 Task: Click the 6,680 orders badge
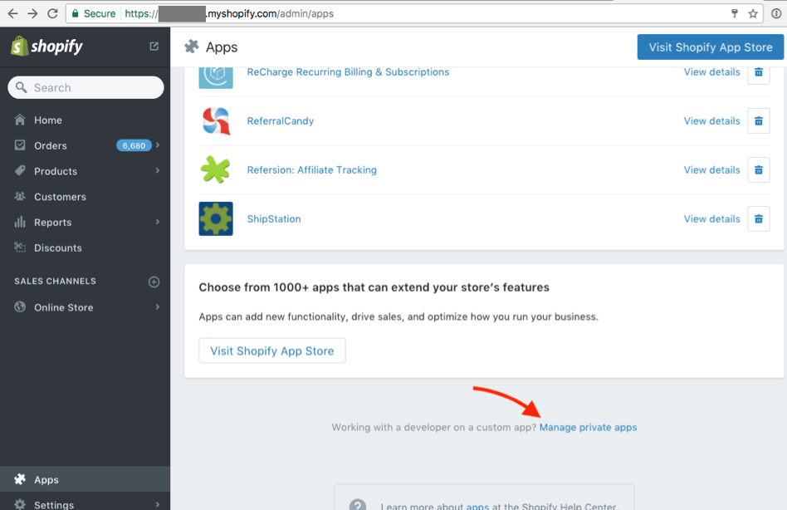(x=134, y=145)
